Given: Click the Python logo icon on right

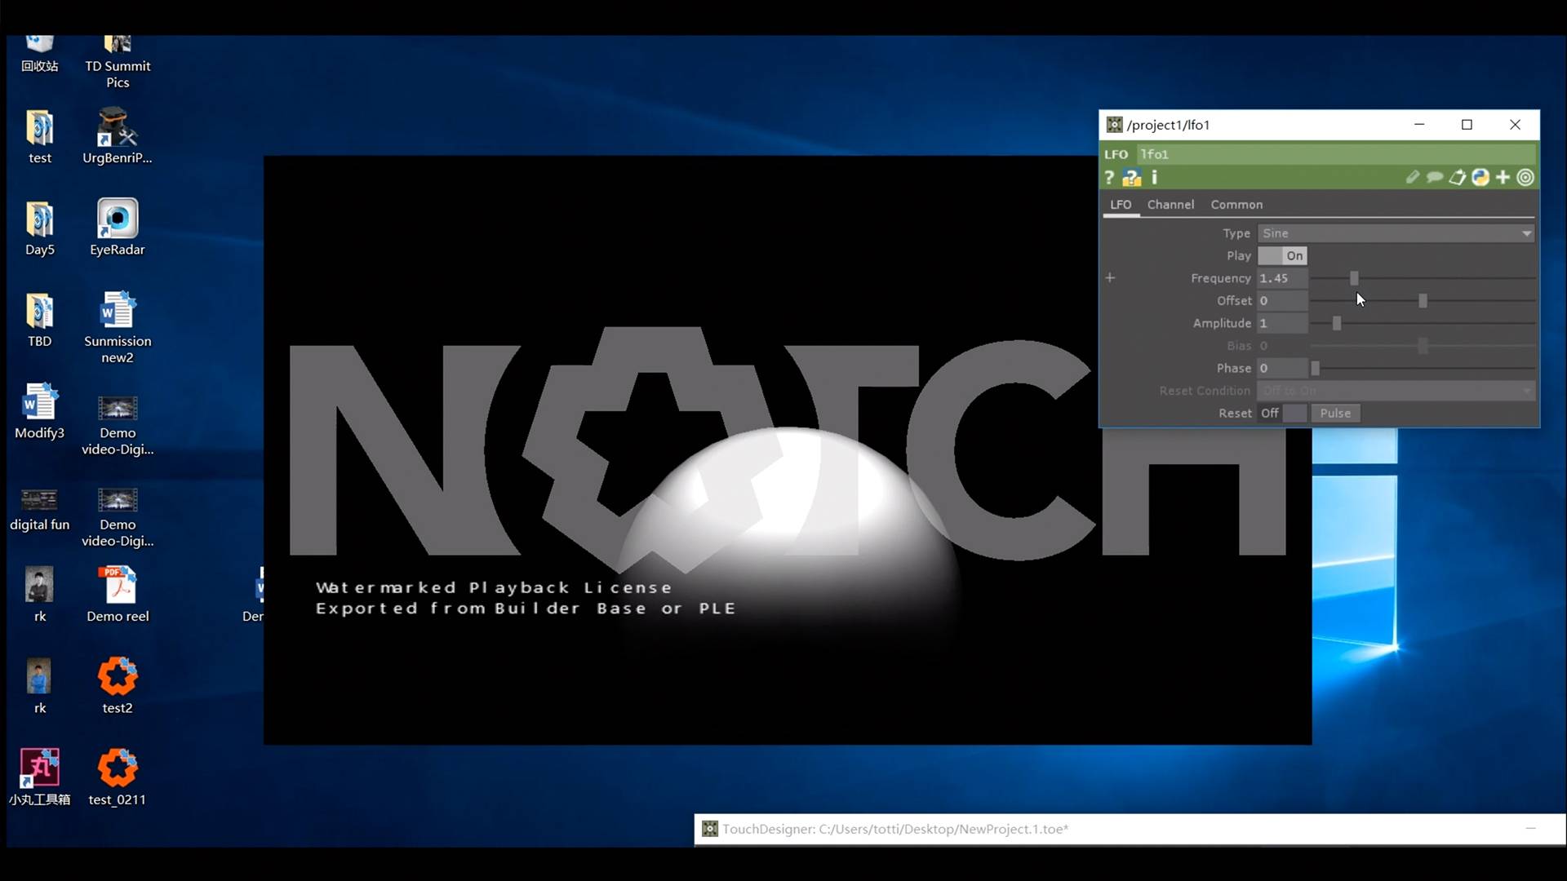Looking at the screenshot, I should point(1480,177).
